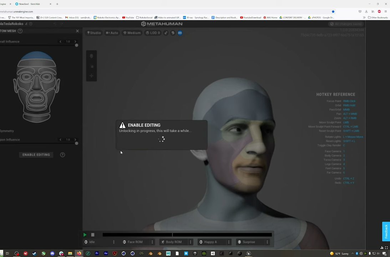Open a new browser tab
This screenshot has height=257, width=390.
[57, 4]
